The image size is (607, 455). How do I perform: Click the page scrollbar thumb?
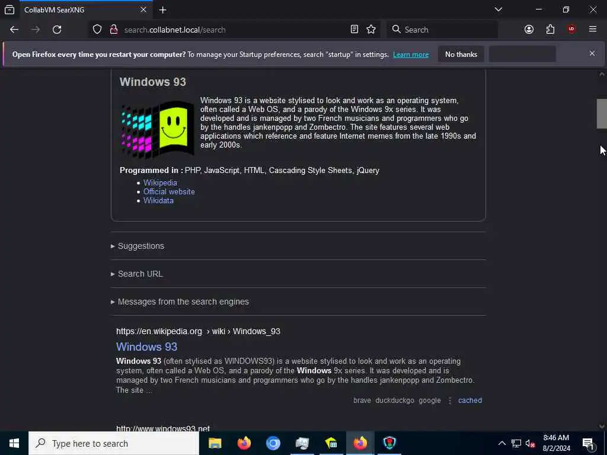[x=602, y=114]
